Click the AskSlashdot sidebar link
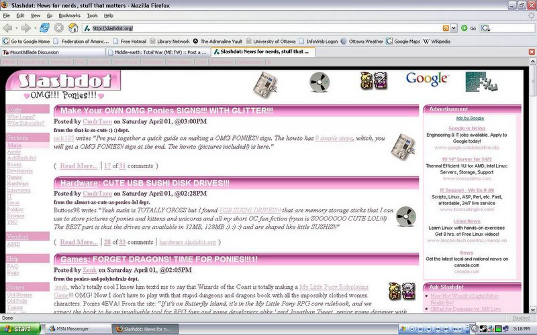This screenshot has width=537, height=335. coord(21,158)
